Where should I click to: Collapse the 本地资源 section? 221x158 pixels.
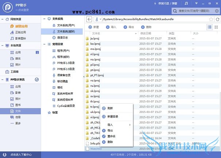tap(3, 46)
